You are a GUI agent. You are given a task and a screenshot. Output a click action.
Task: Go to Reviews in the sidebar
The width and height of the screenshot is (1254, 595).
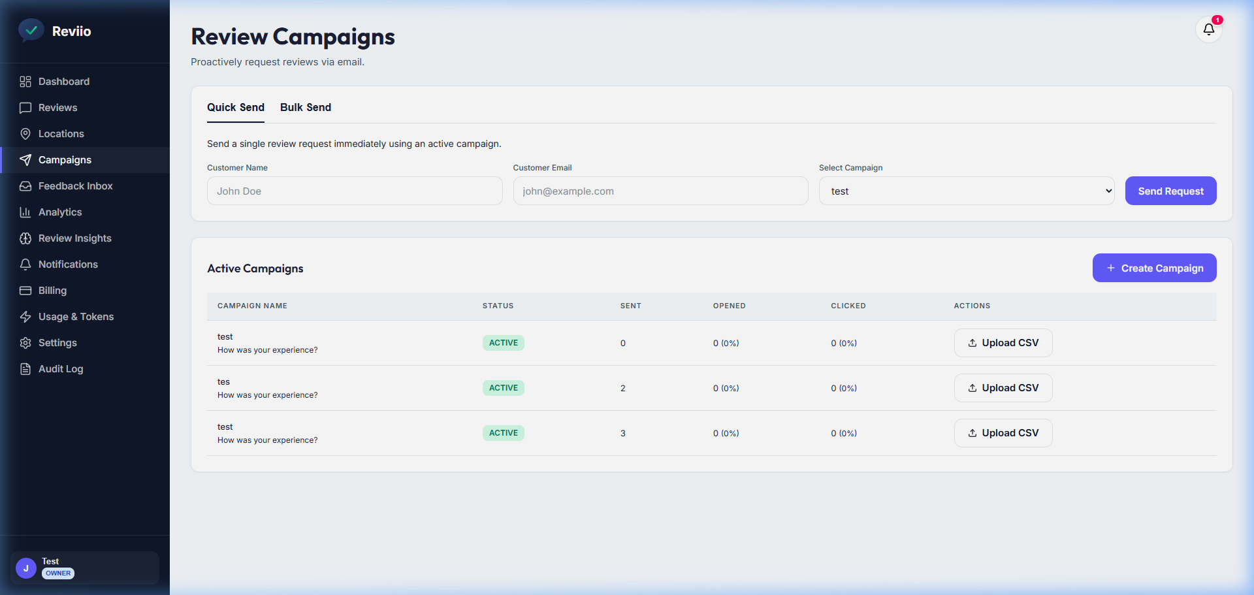click(x=85, y=108)
